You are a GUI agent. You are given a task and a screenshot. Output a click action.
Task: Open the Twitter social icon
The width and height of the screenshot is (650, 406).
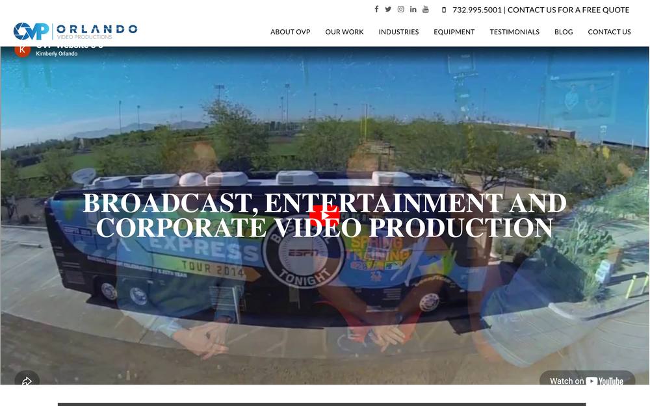click(x=388, y=9)
